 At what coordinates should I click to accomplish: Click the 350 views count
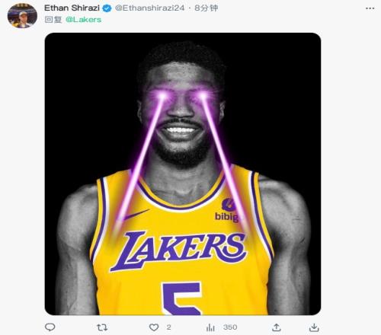point(230,327)
